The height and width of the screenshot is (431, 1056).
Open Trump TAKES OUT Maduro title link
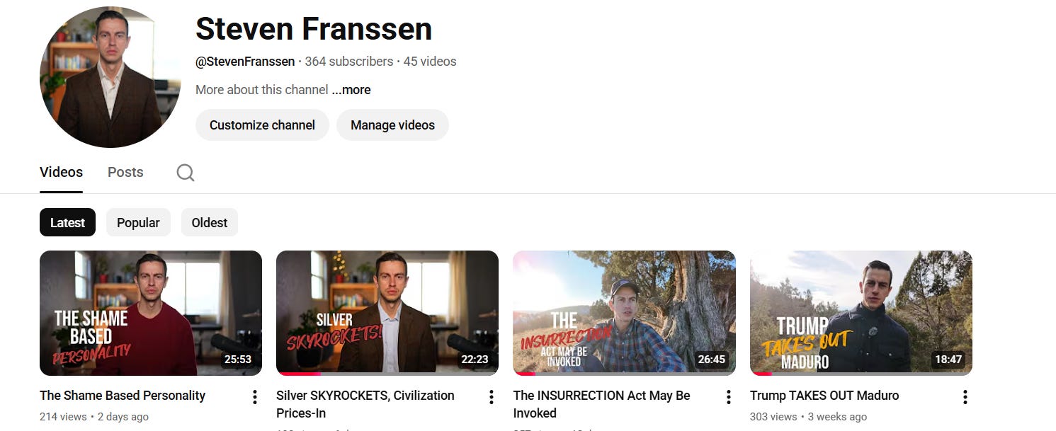(x=824, y=396)
